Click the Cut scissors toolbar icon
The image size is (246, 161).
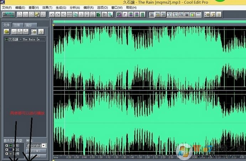81,15
